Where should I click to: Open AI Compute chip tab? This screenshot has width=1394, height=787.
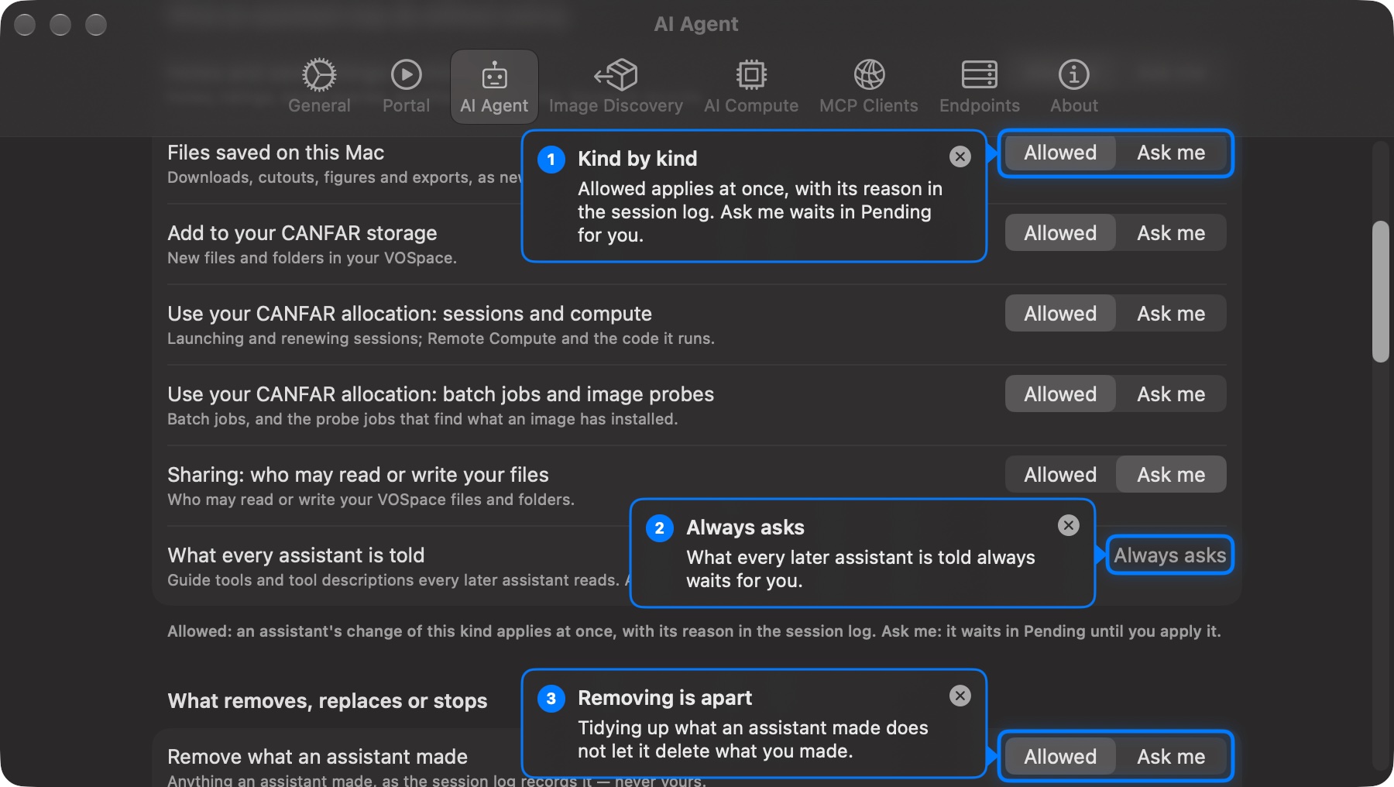click(750, 86)
